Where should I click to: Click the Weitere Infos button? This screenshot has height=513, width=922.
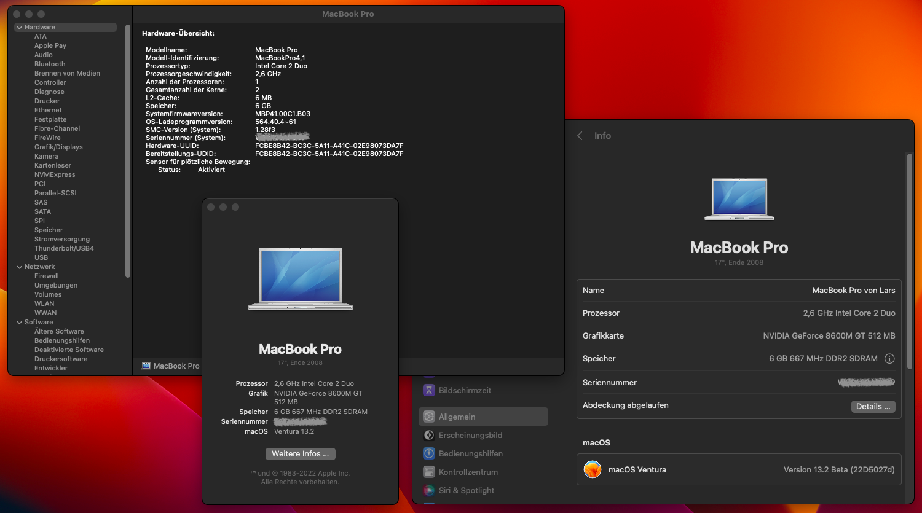coord(301,453)
